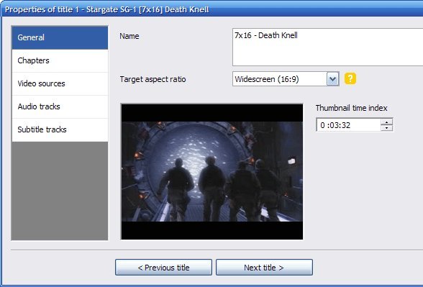Screen dimensions: 423x287
Task: Click the empty gray sidebar area
Action: tap(60, 191)
